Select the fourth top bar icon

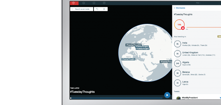(x=104, y=3)
